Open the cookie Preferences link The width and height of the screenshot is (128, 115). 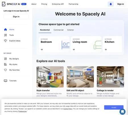22,111
